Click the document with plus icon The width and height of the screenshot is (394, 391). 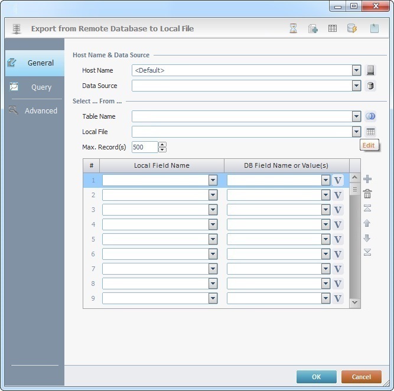313,28
